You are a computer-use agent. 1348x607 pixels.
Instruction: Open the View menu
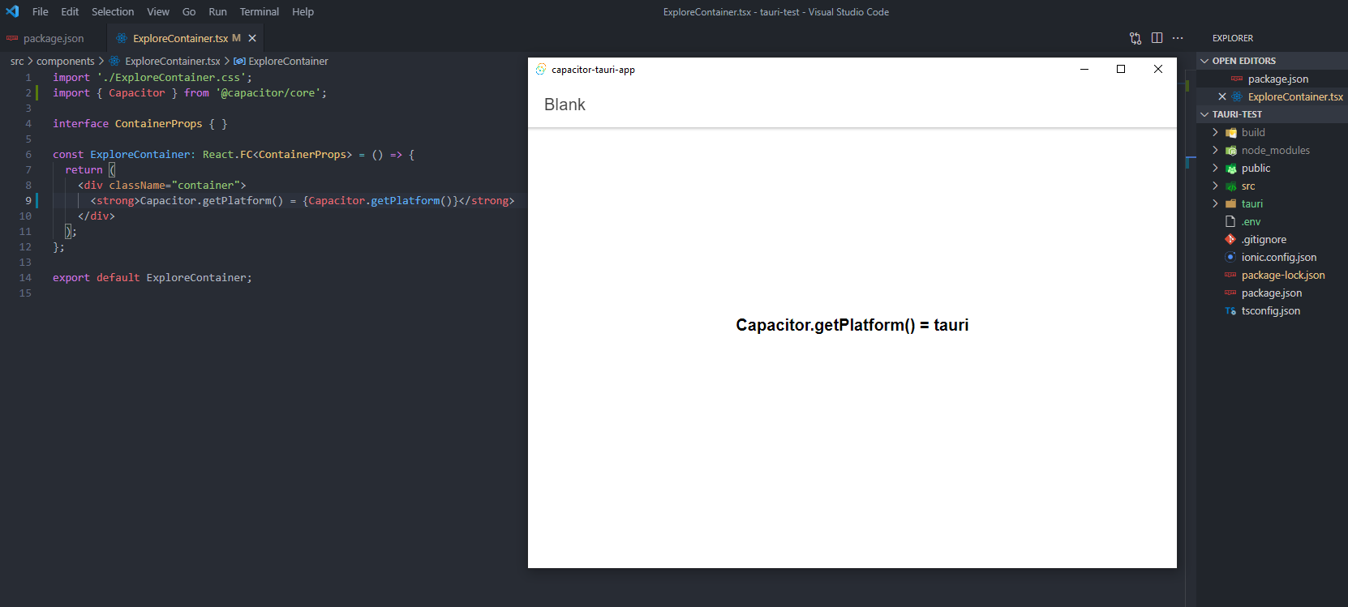pos(158,12)
